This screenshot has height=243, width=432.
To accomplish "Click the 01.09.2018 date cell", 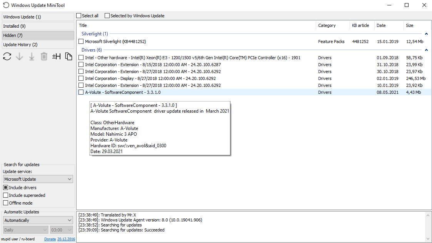I will [388, 58].
